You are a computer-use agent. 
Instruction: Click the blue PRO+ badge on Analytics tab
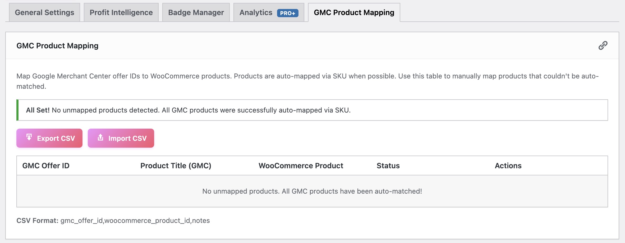coord(287,13)
